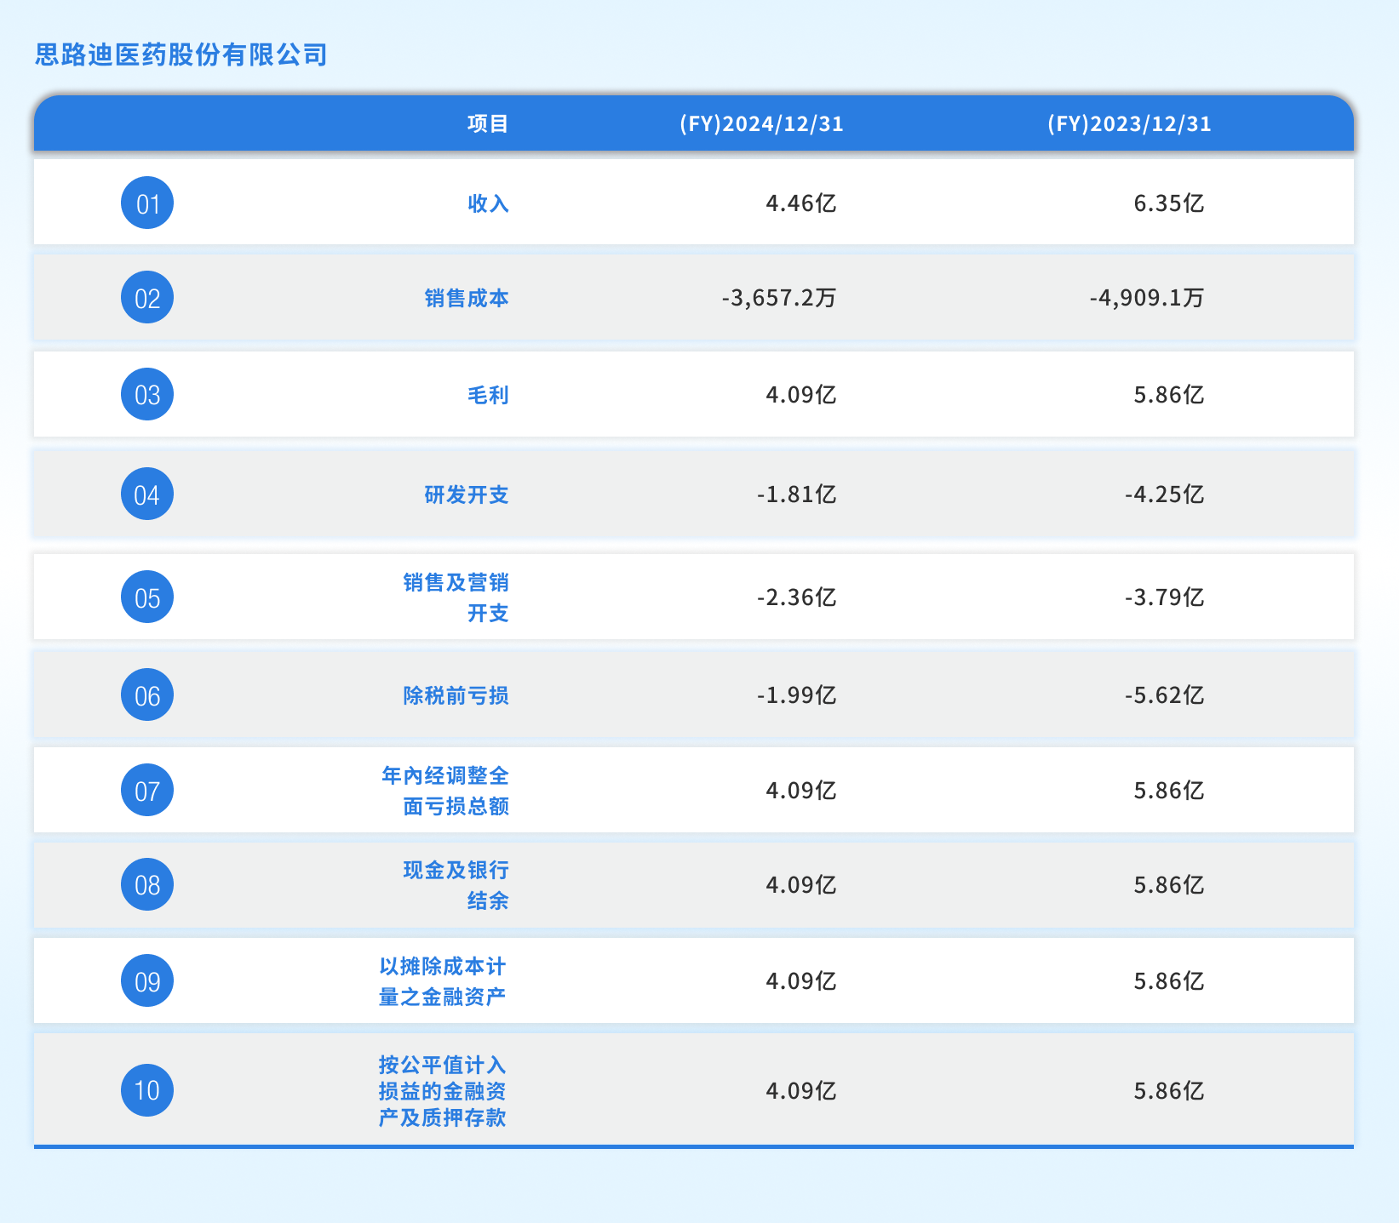The width and height of the screenshot is (1399, 1223).
Task: Click 4.09亿 in the 毛利 row
Action: pyautogui.click(x=801, y=395)
